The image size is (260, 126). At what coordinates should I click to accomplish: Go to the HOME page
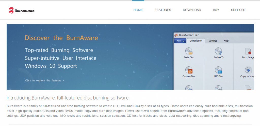click(138, 10)
